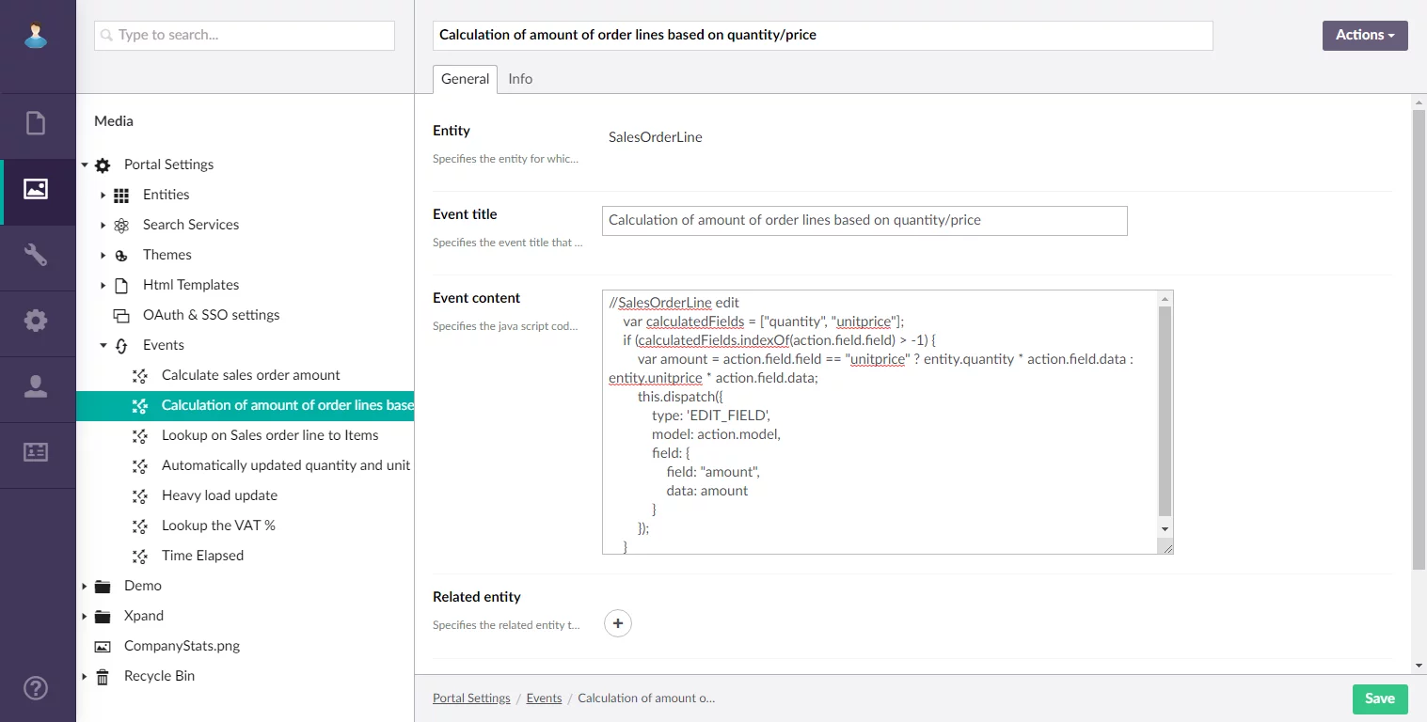Add a related entity with plus button

[618, 623]
